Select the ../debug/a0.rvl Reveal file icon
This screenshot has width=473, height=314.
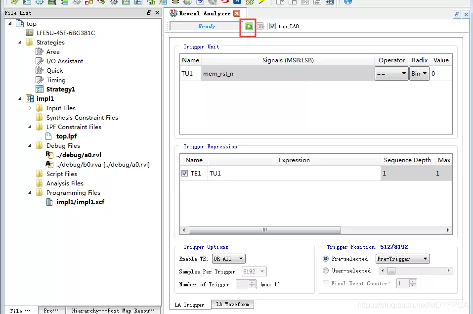[x=49, y=155]
